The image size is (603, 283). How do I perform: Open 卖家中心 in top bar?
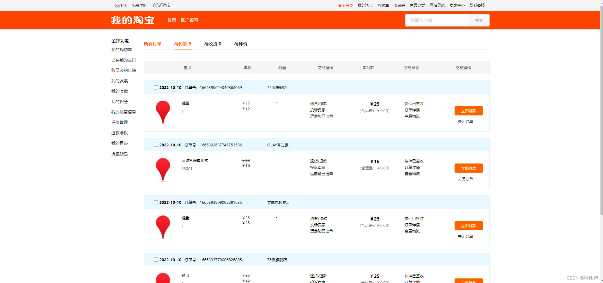457,5
